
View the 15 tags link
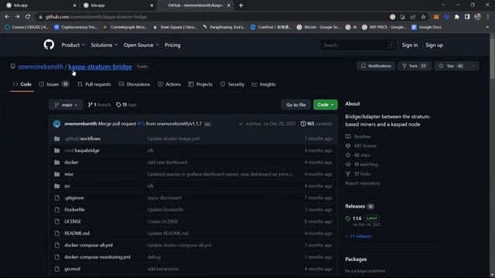(x=126, y=105)
